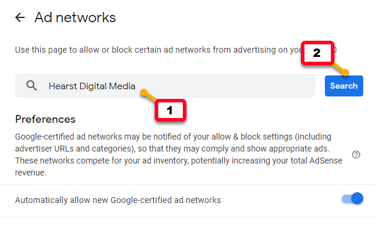Select the red callout box numbered 2

(317, 53)
